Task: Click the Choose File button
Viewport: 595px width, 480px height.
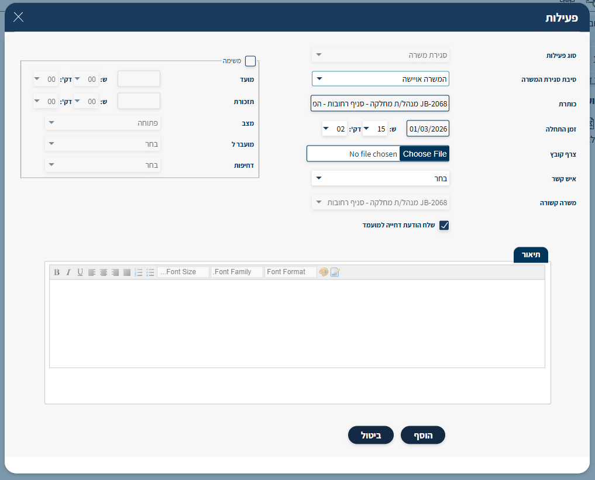Action: point(425,154)
